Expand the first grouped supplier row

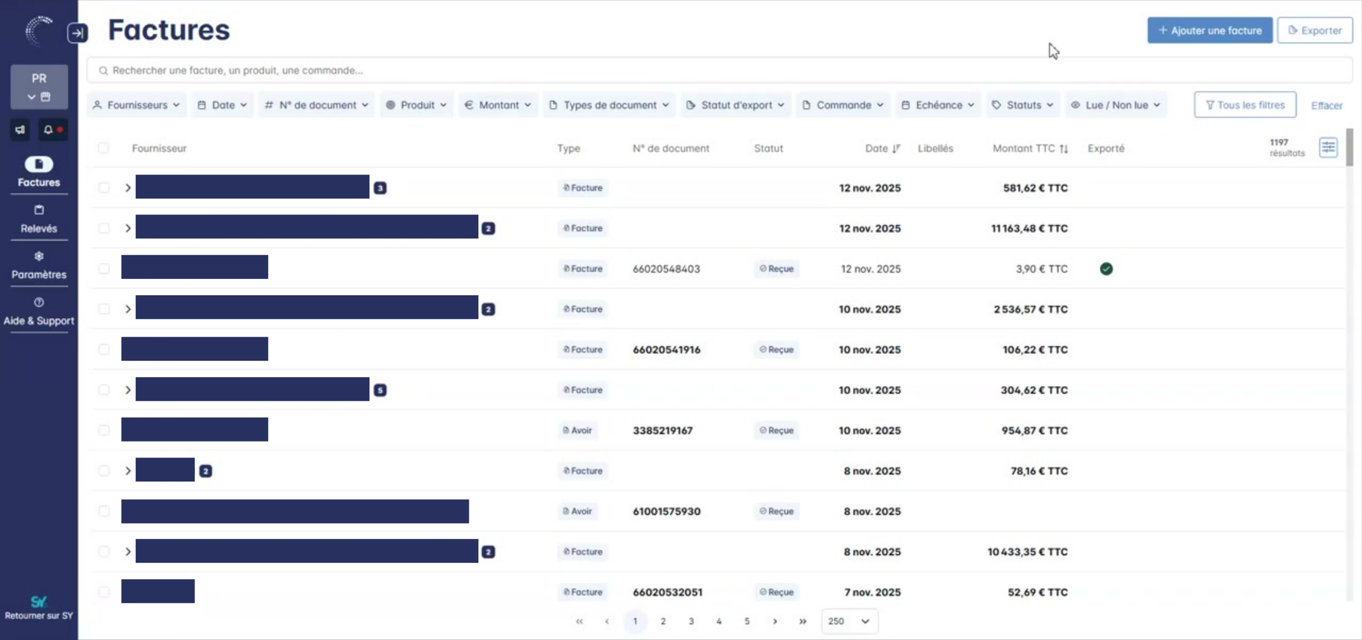(128, 188)
